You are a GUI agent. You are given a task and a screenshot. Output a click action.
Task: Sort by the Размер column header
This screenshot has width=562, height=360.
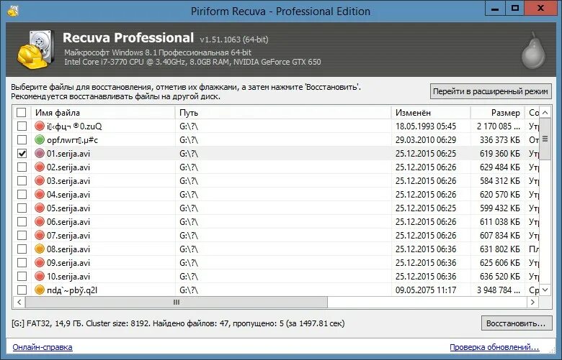click(497, 113)
